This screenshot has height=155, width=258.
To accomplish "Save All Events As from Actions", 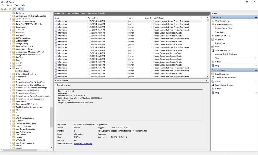I will 223,51.
